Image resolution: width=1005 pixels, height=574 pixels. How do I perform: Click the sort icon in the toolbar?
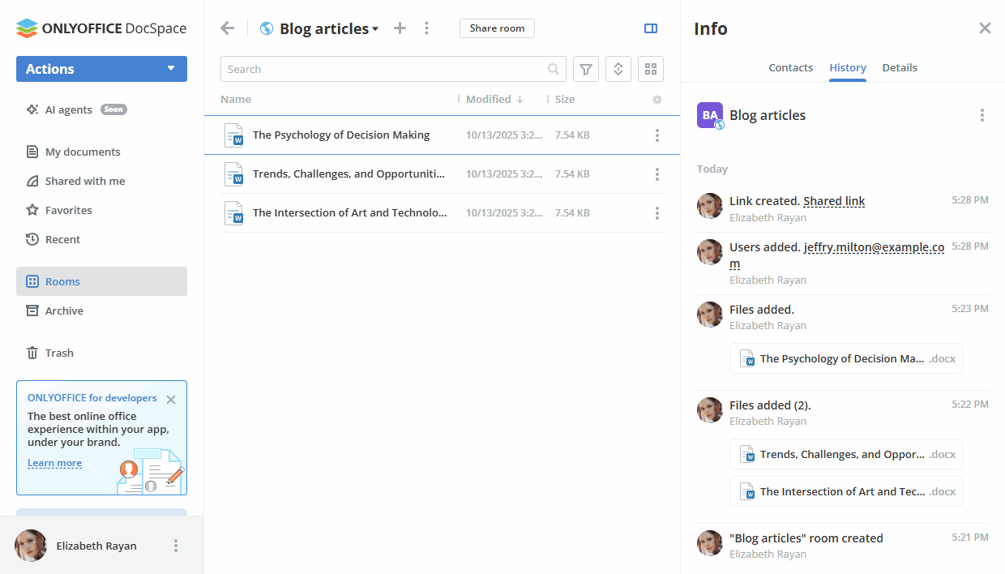click(618, 70)
